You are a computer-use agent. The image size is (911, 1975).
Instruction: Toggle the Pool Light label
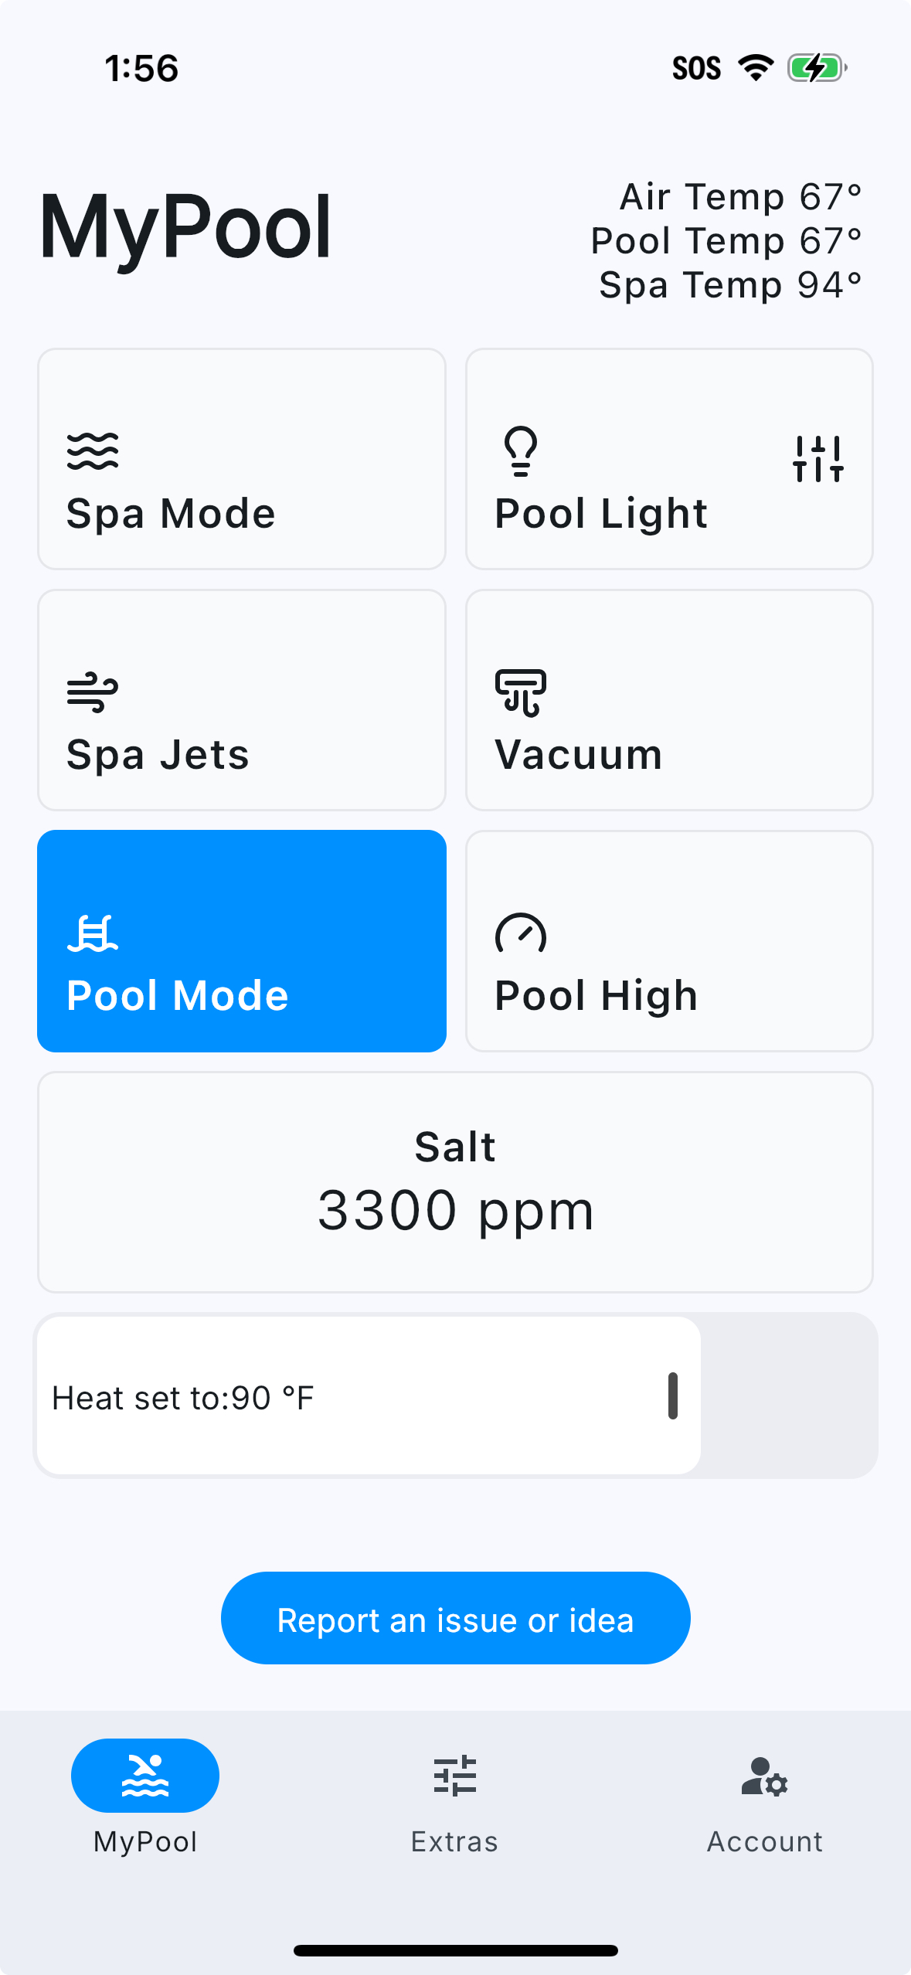(x=600, y=514)
